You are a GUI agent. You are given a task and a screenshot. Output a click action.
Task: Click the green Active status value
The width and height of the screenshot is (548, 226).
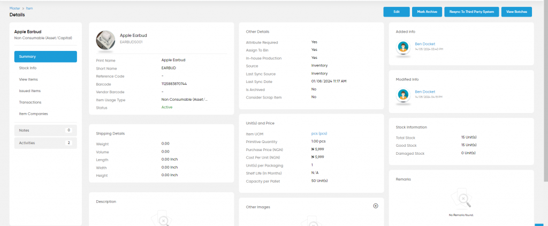pyautogui.click(x=167, y=108)
